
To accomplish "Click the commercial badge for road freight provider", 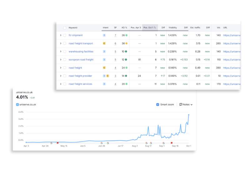I will pos(107,76).
